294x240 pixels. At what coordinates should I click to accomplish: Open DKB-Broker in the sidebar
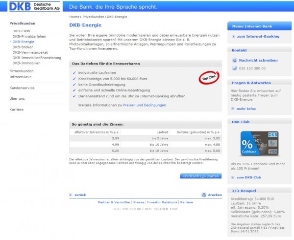pyautogui.click(x=23, y=47)
